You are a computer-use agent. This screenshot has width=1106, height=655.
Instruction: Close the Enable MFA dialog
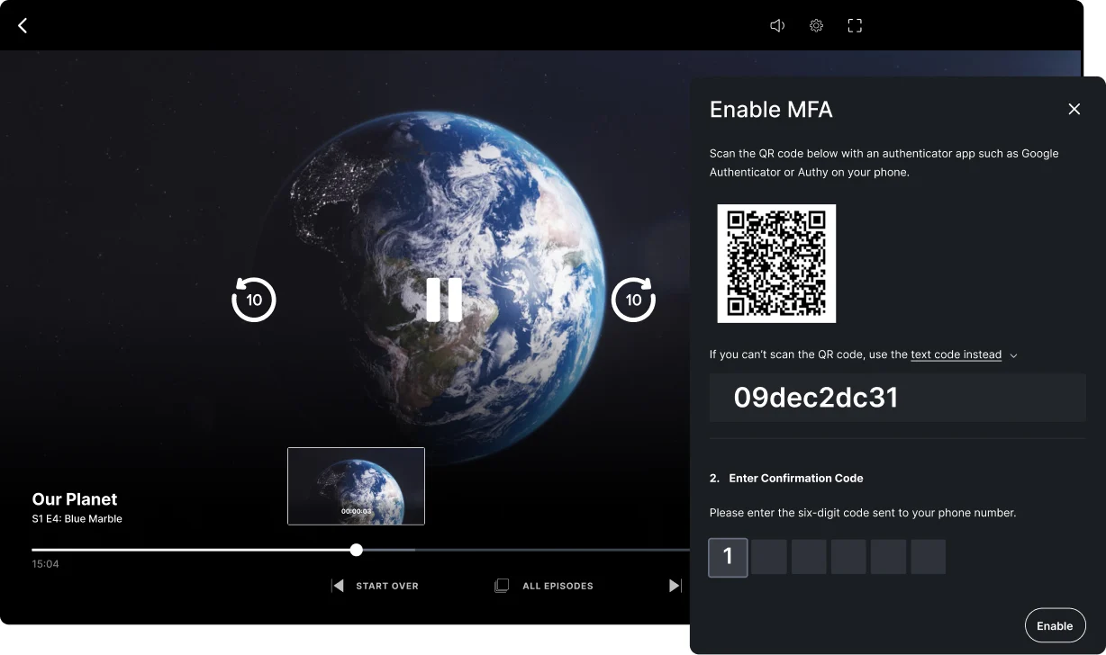(1074, 109)
